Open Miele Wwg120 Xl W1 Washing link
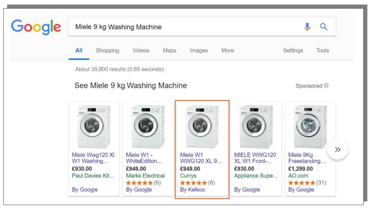 93,158
